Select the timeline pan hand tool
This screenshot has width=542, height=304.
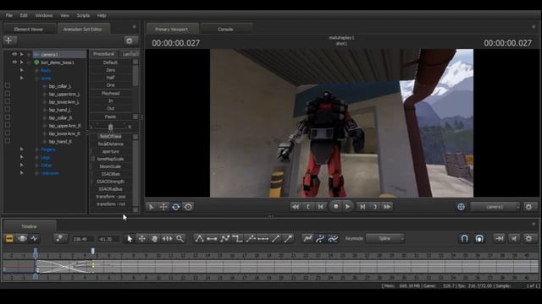(154, 238)
